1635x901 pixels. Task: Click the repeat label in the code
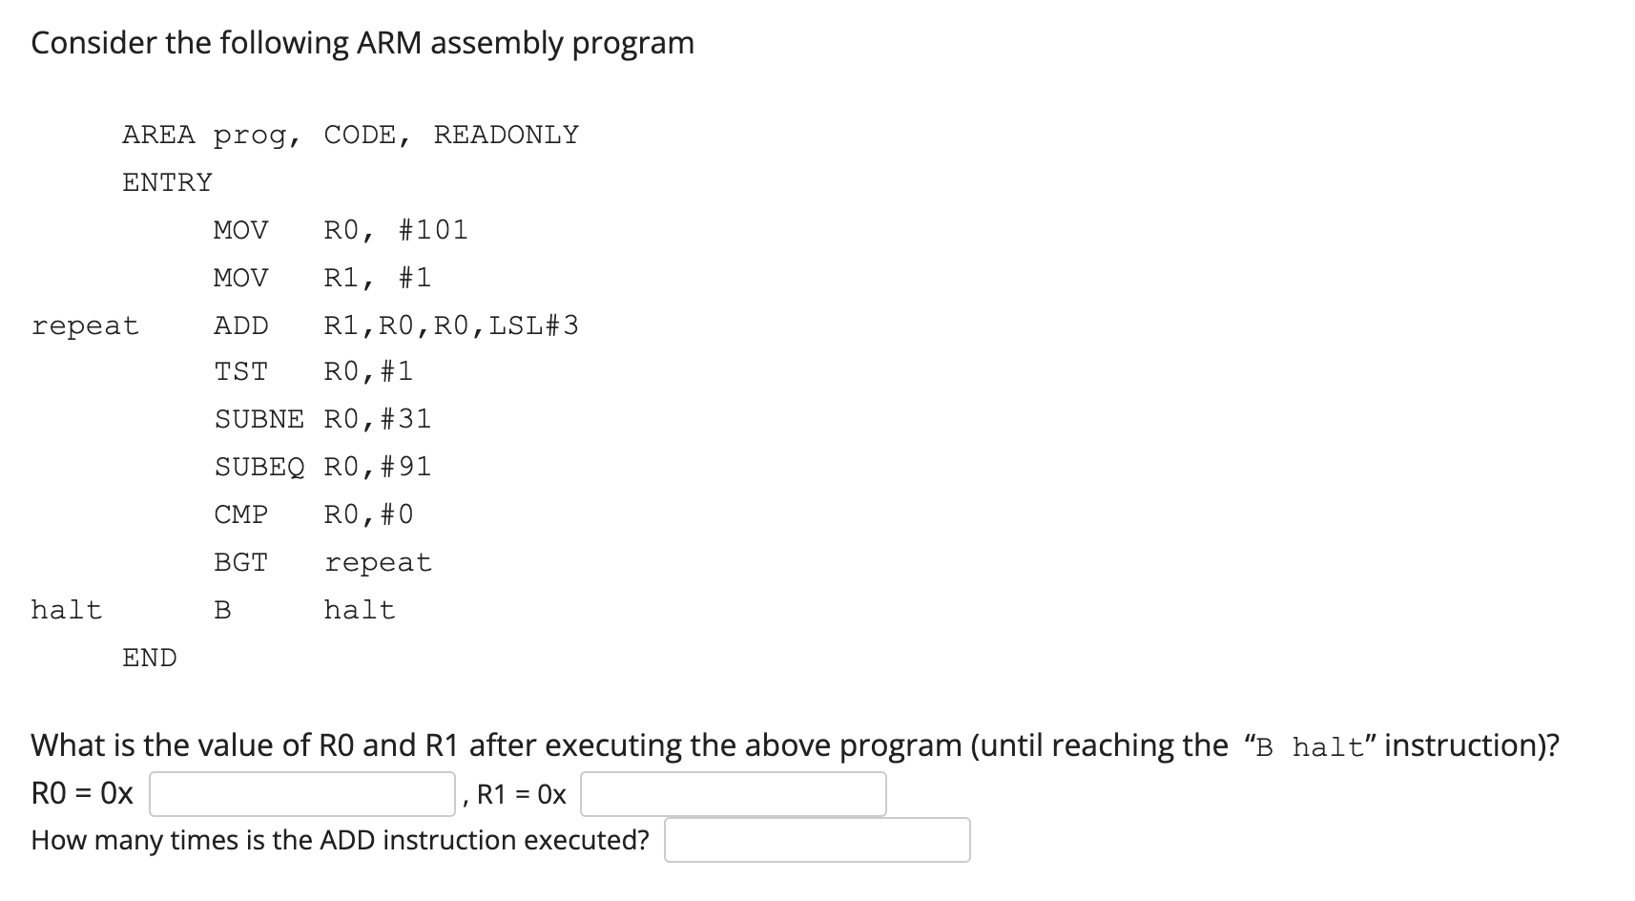click(x=85, y=325)
